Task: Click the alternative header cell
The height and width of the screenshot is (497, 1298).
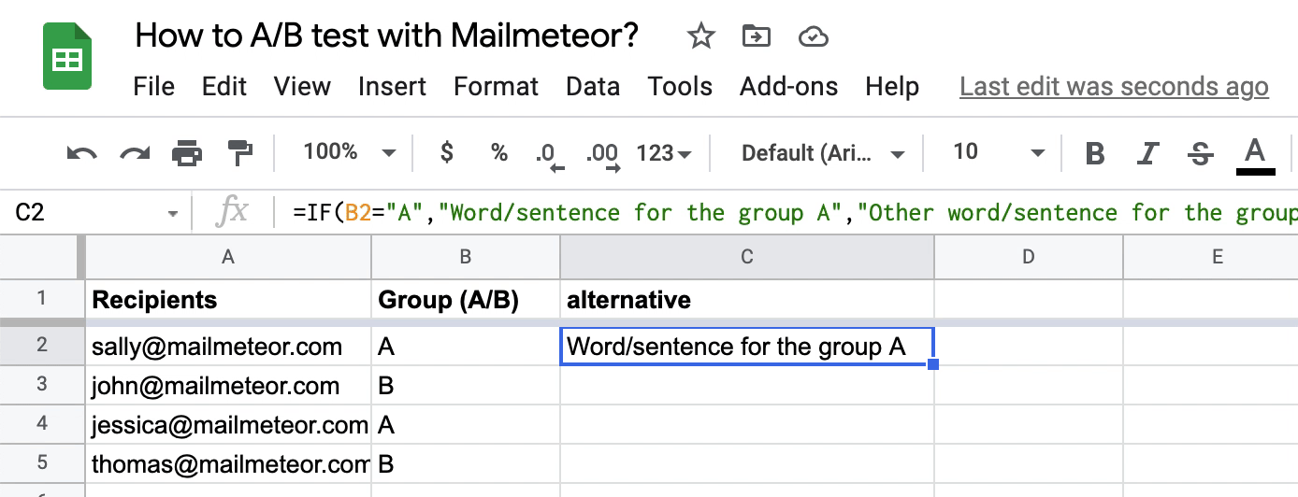Action: [747, 299]
